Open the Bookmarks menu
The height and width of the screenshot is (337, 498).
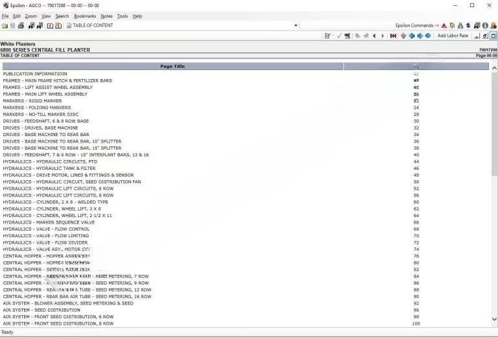click(85, 16)
